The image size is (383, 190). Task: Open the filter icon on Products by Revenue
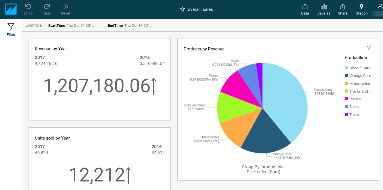(369, 48)
